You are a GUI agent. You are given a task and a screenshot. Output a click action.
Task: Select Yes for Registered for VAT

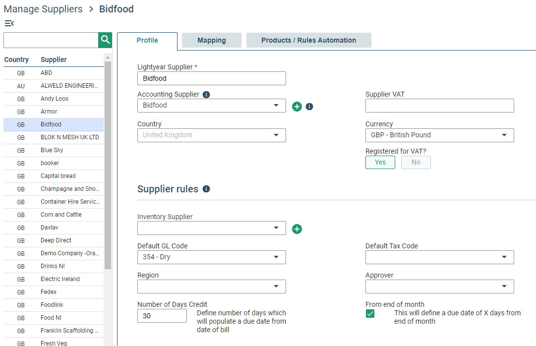coord(380,162)
